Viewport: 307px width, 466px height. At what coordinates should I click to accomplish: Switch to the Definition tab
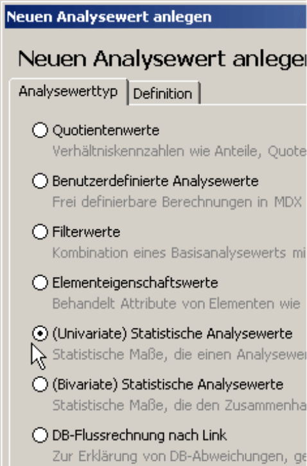(x=162, y=94)
